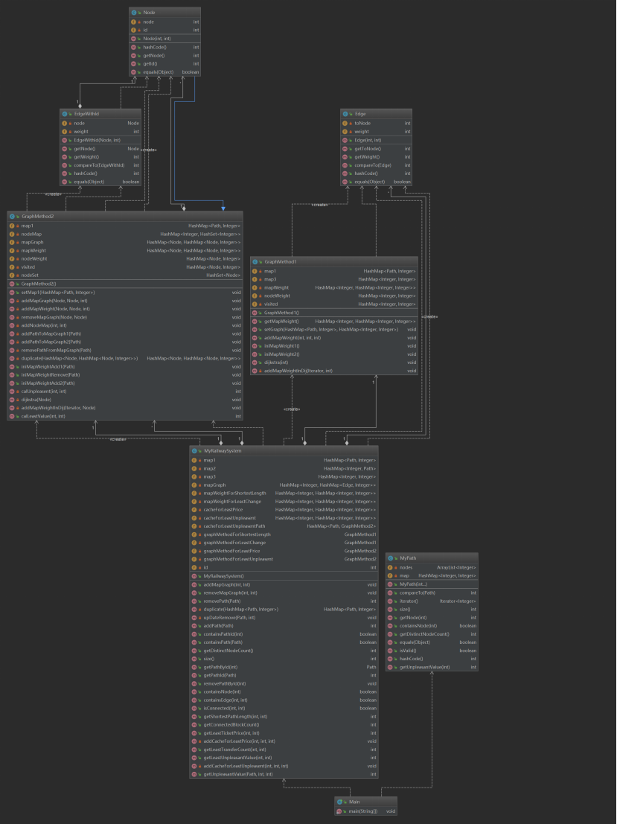Image resolution: width=617 pixels, height=824 pixels.
Task: Select getMapWeight() in GraphMethod1
Action: (334, 321)
